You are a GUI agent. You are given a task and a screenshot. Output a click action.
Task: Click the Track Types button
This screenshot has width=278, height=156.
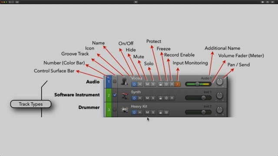point(31,104)
